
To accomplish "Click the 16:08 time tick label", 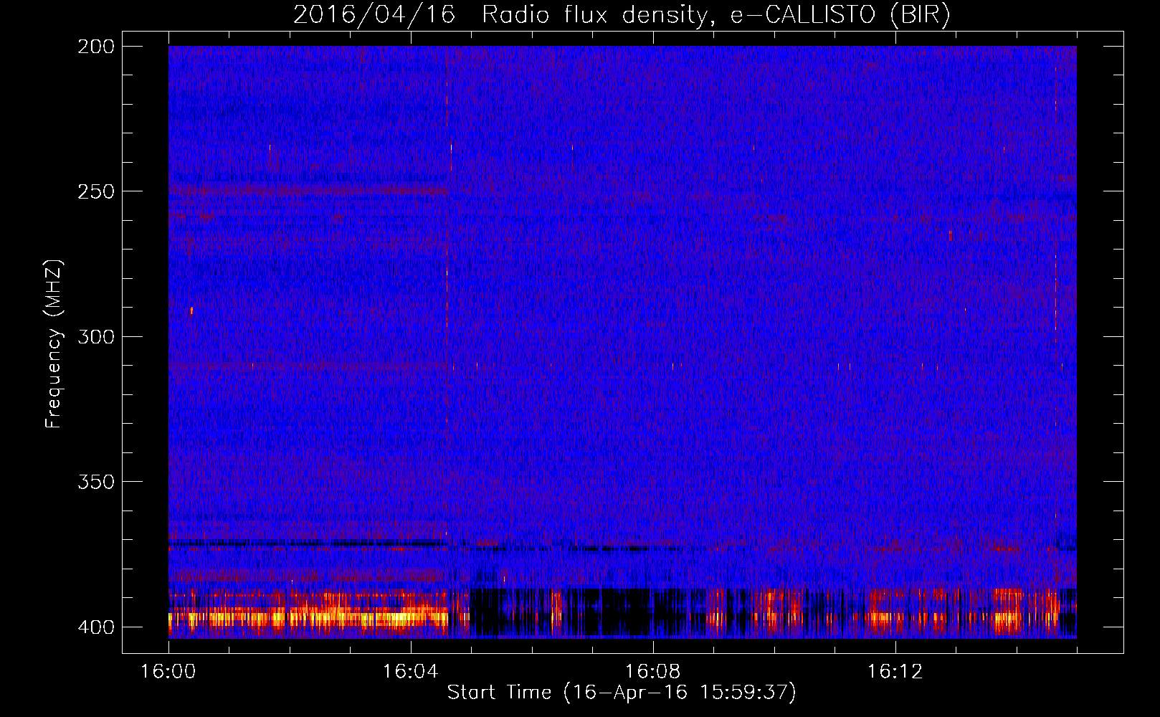I will point(652,672).
